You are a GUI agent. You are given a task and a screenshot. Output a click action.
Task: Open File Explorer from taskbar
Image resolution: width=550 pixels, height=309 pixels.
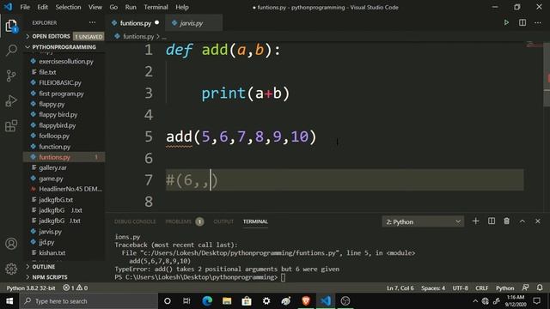pyautogui.click(x=227, y=301)
